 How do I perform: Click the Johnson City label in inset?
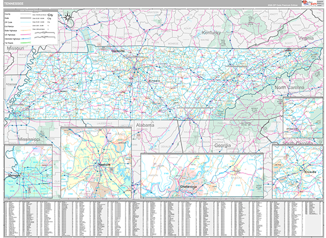[292, 129]
